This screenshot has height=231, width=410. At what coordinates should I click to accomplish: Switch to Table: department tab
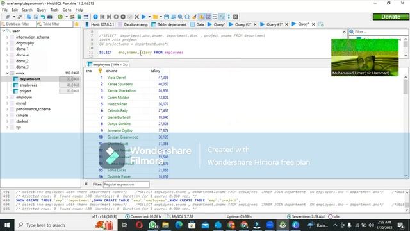click(169, 24)
